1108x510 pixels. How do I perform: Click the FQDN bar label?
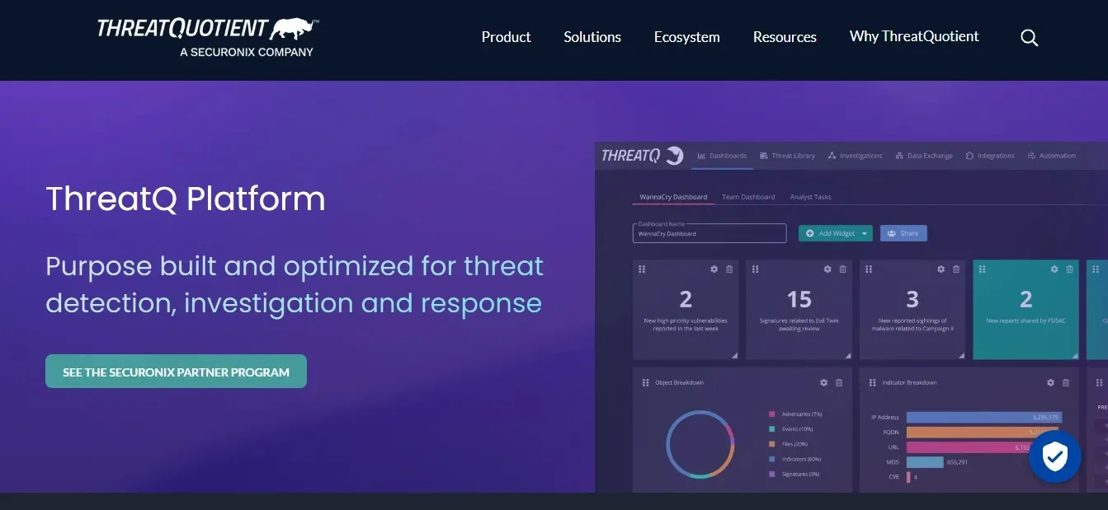coord(890,433)
